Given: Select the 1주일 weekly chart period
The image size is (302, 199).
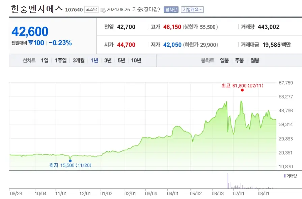Looking at the screenshot, I should click(60, 61).
